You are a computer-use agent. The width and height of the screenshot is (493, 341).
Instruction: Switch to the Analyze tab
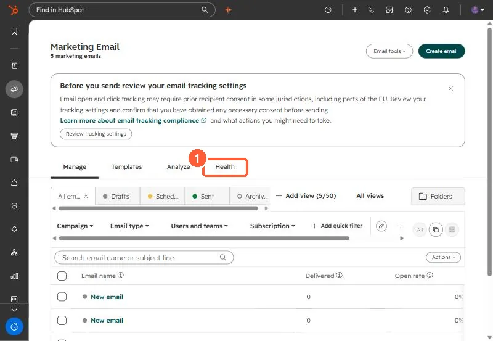pyautogui.click(x=178, y=166)
